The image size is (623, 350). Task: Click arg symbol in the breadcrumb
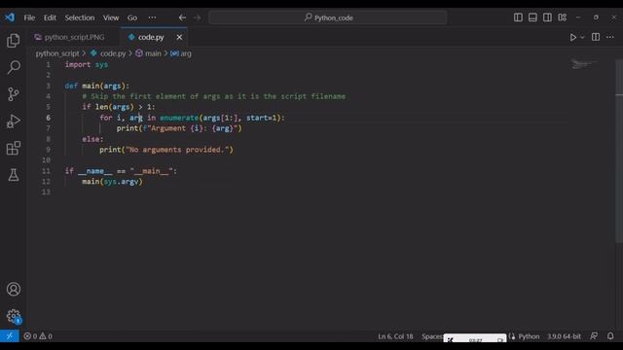pyautogui.click(x=186, y=53)
